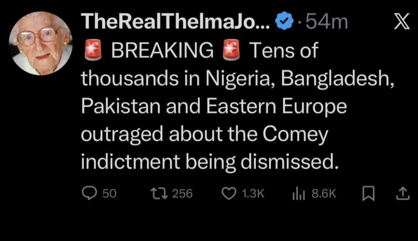
Task: Click the view count 8.6K
Action: pos(324,194)
